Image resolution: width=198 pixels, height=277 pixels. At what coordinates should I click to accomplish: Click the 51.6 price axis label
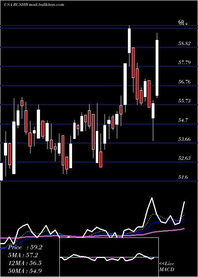coord(183,177)
